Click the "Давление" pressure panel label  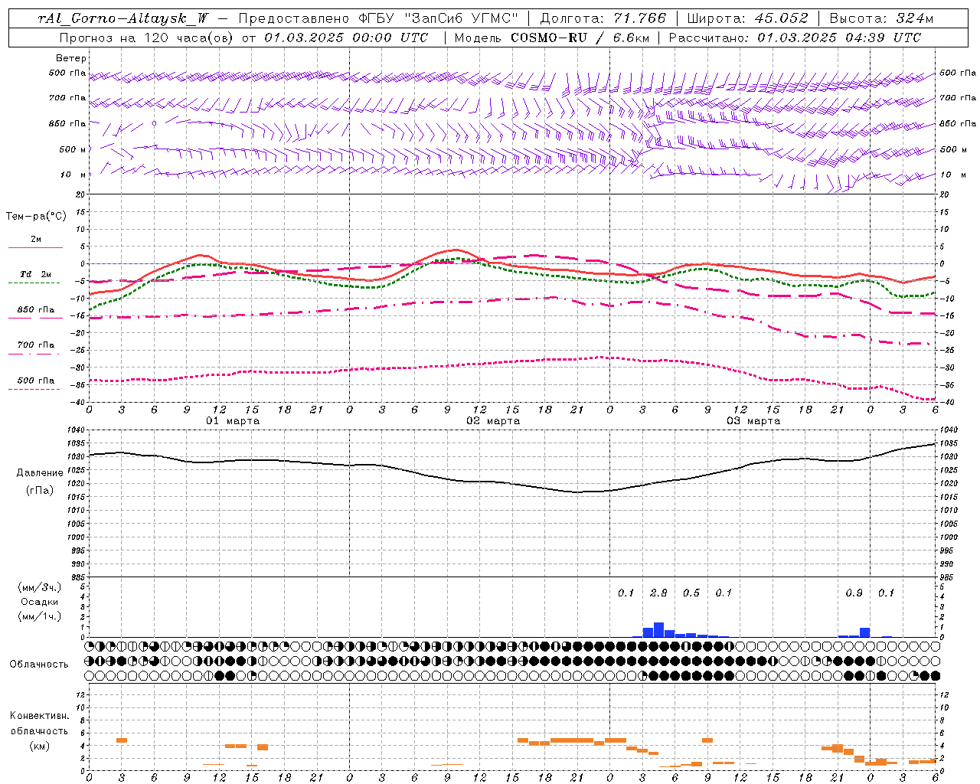point(40,473)
